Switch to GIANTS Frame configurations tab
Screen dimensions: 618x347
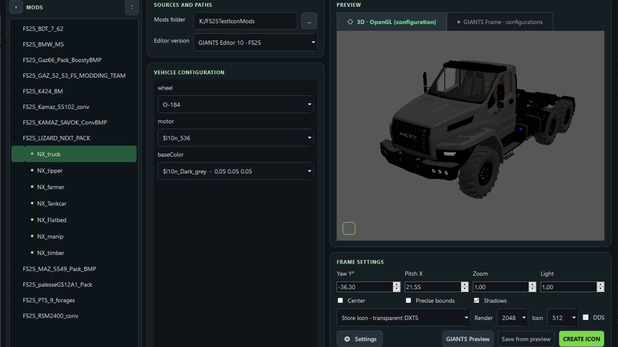500,22
